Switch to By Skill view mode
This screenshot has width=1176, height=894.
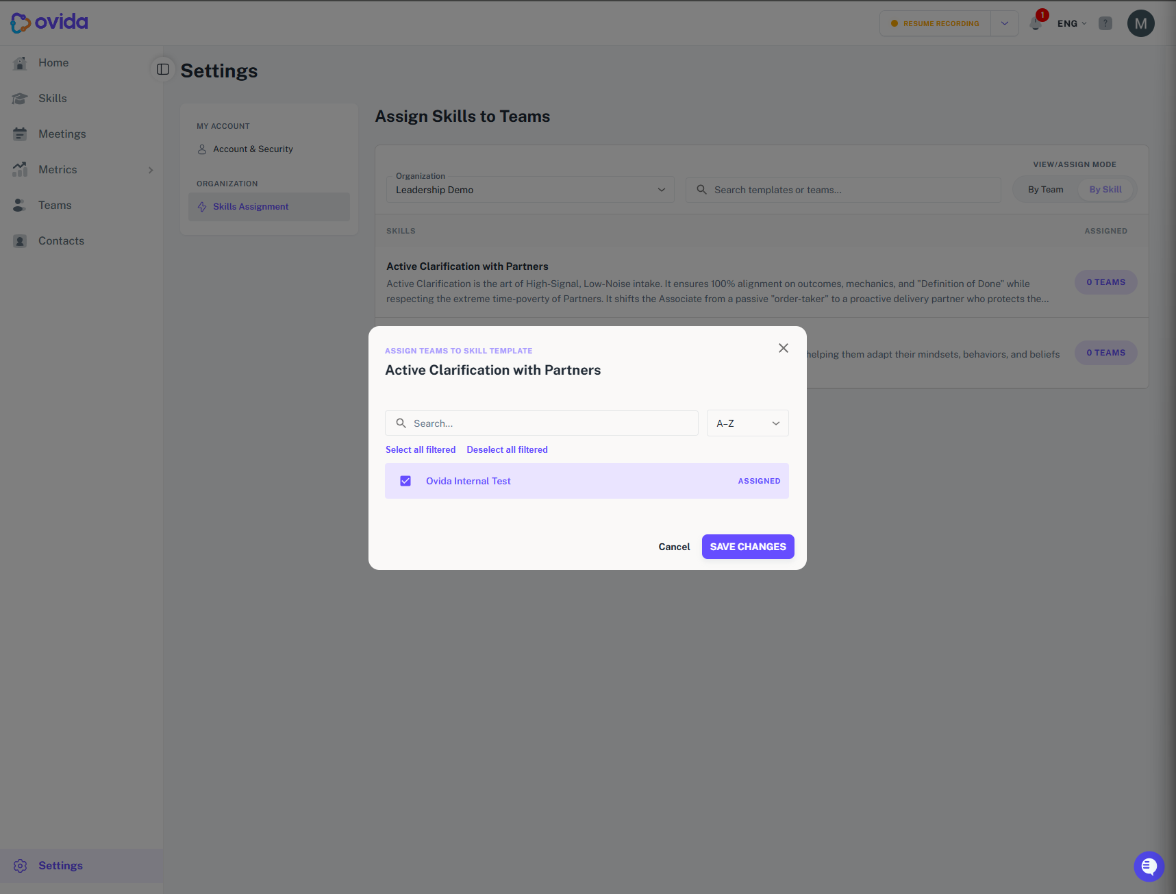[1105, 190]
